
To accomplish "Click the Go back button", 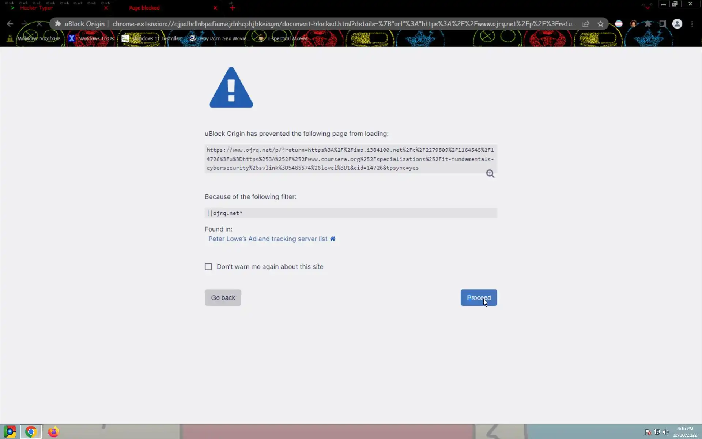I will [x=223, y=298].
